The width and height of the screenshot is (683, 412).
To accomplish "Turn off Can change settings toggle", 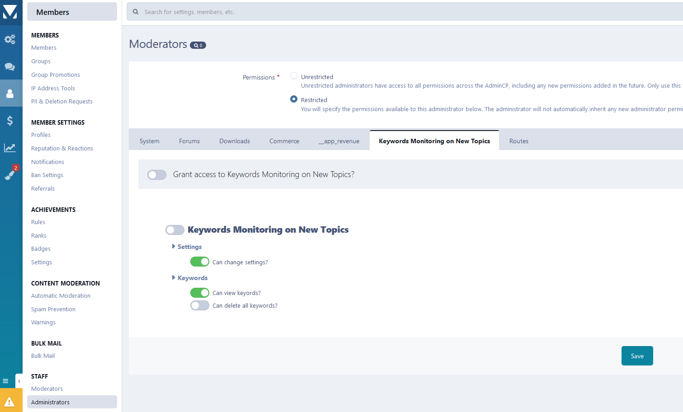I will pyautogui.click(x=199, y=262).
